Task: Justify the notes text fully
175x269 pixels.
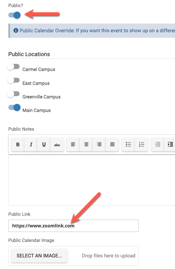Action: (112, 144)
